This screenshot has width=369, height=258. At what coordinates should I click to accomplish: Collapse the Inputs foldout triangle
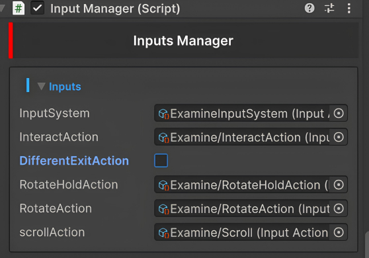pyautogui.click(x=41, y=87)
